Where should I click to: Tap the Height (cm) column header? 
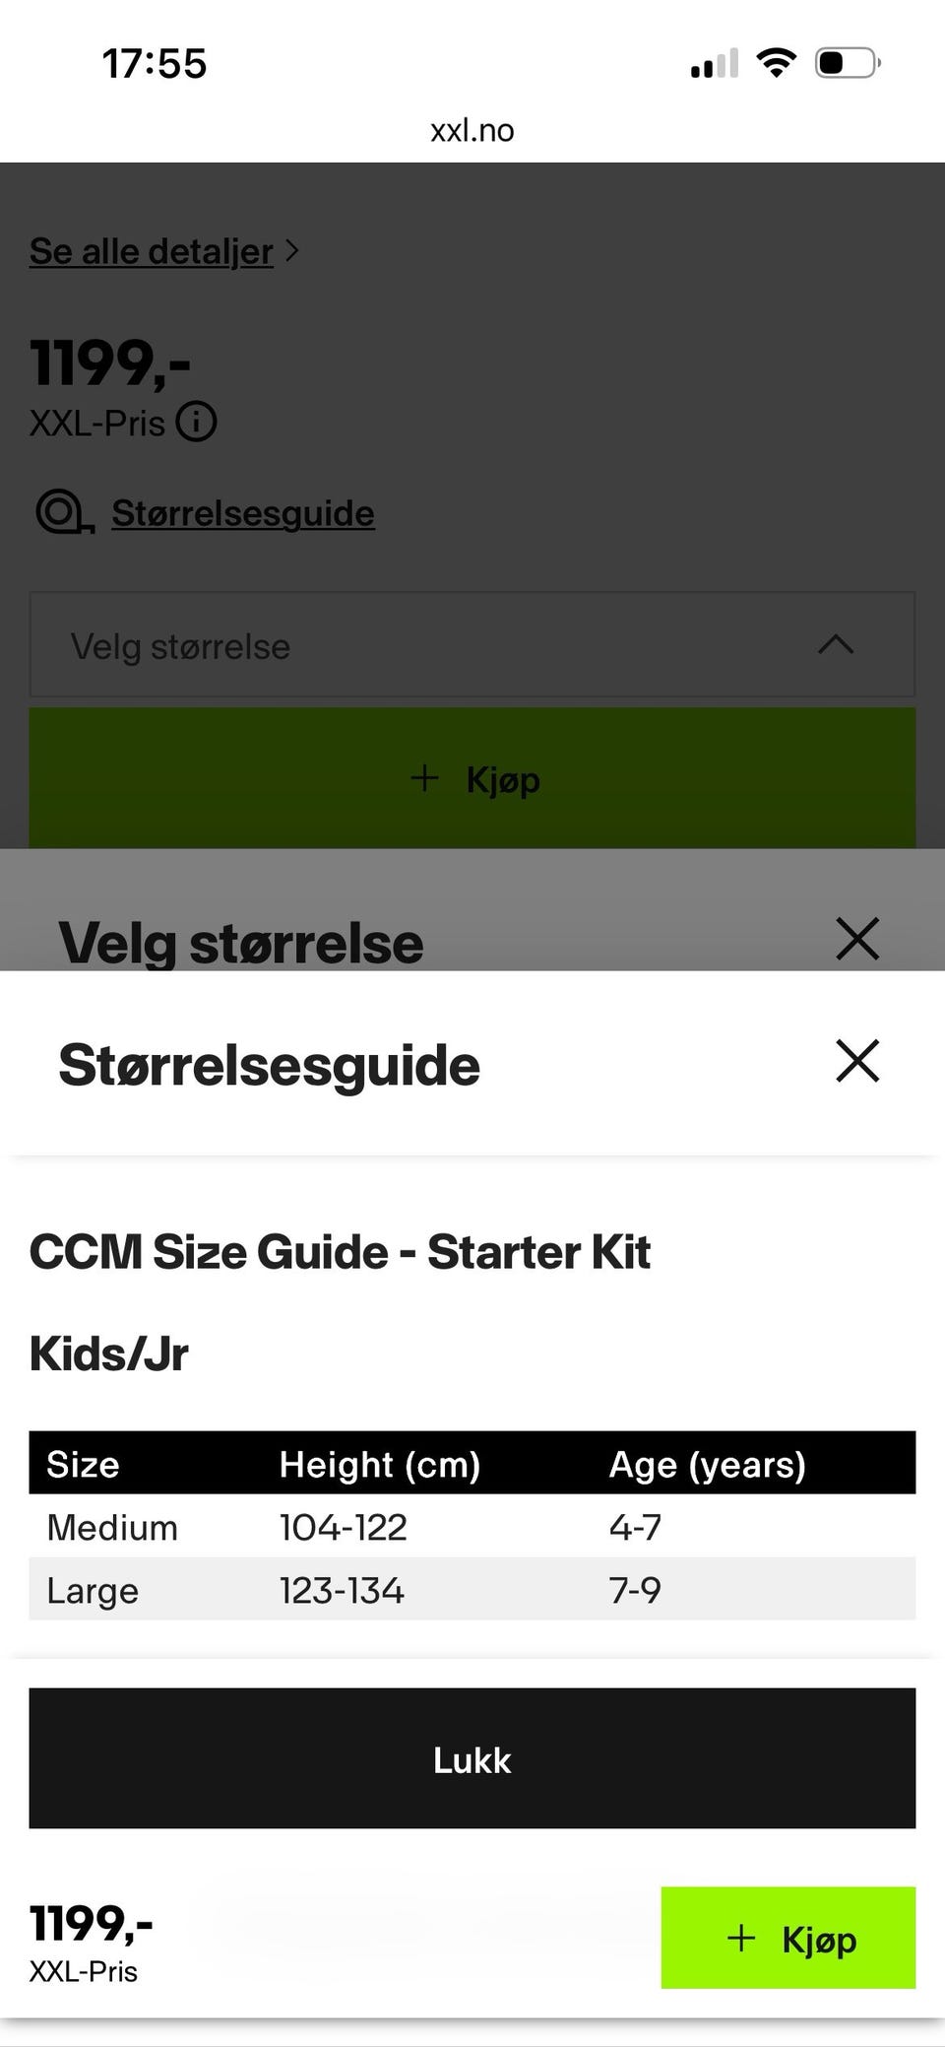379,1464
